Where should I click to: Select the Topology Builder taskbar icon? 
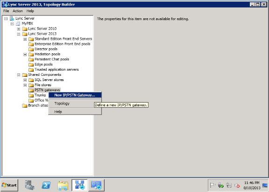coord(79,185)
